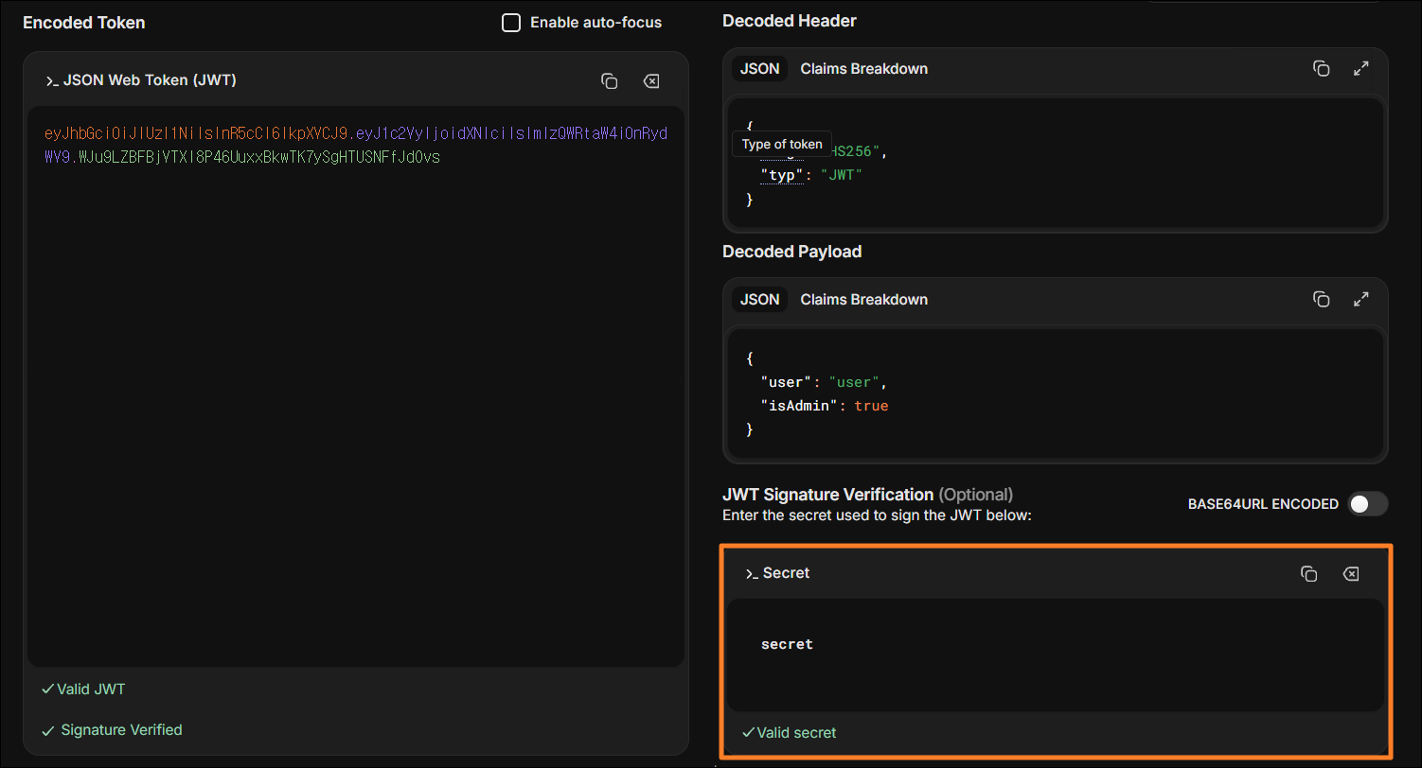Clear the JSON Web Token field
Screen dimensions: 1422x768
(651, 81)
